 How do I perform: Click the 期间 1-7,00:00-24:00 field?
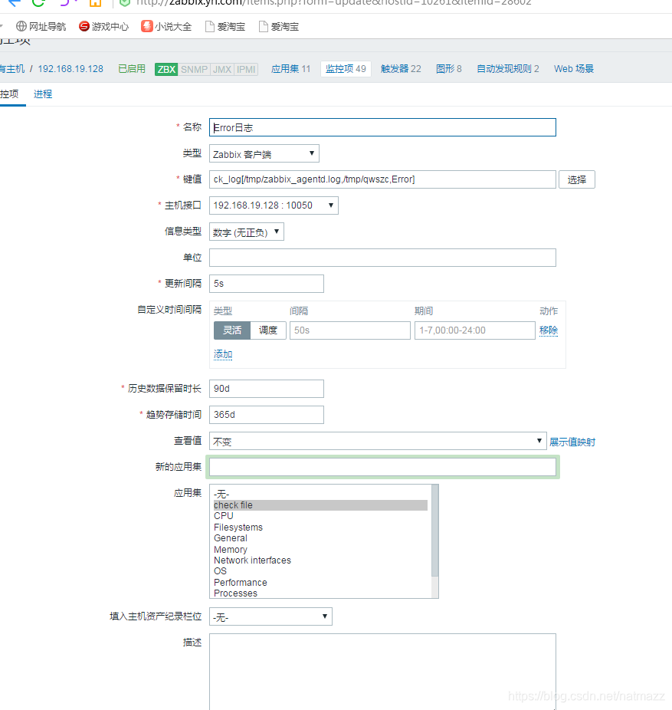pos(475,330)
